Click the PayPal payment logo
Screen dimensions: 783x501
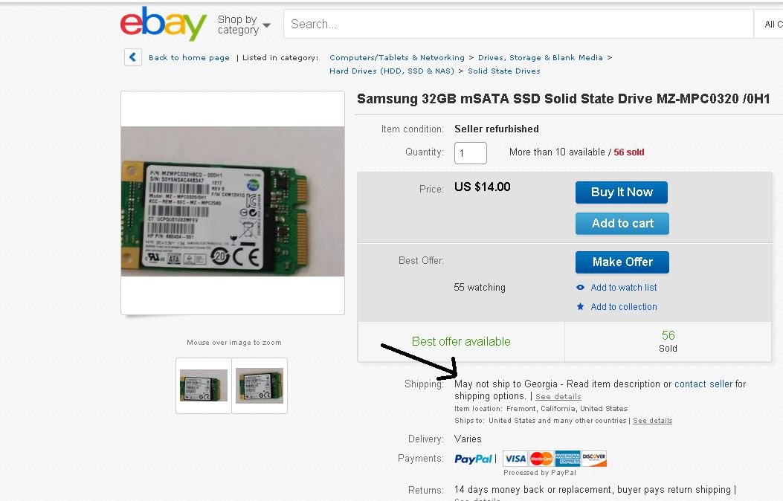tap(474, 459)
